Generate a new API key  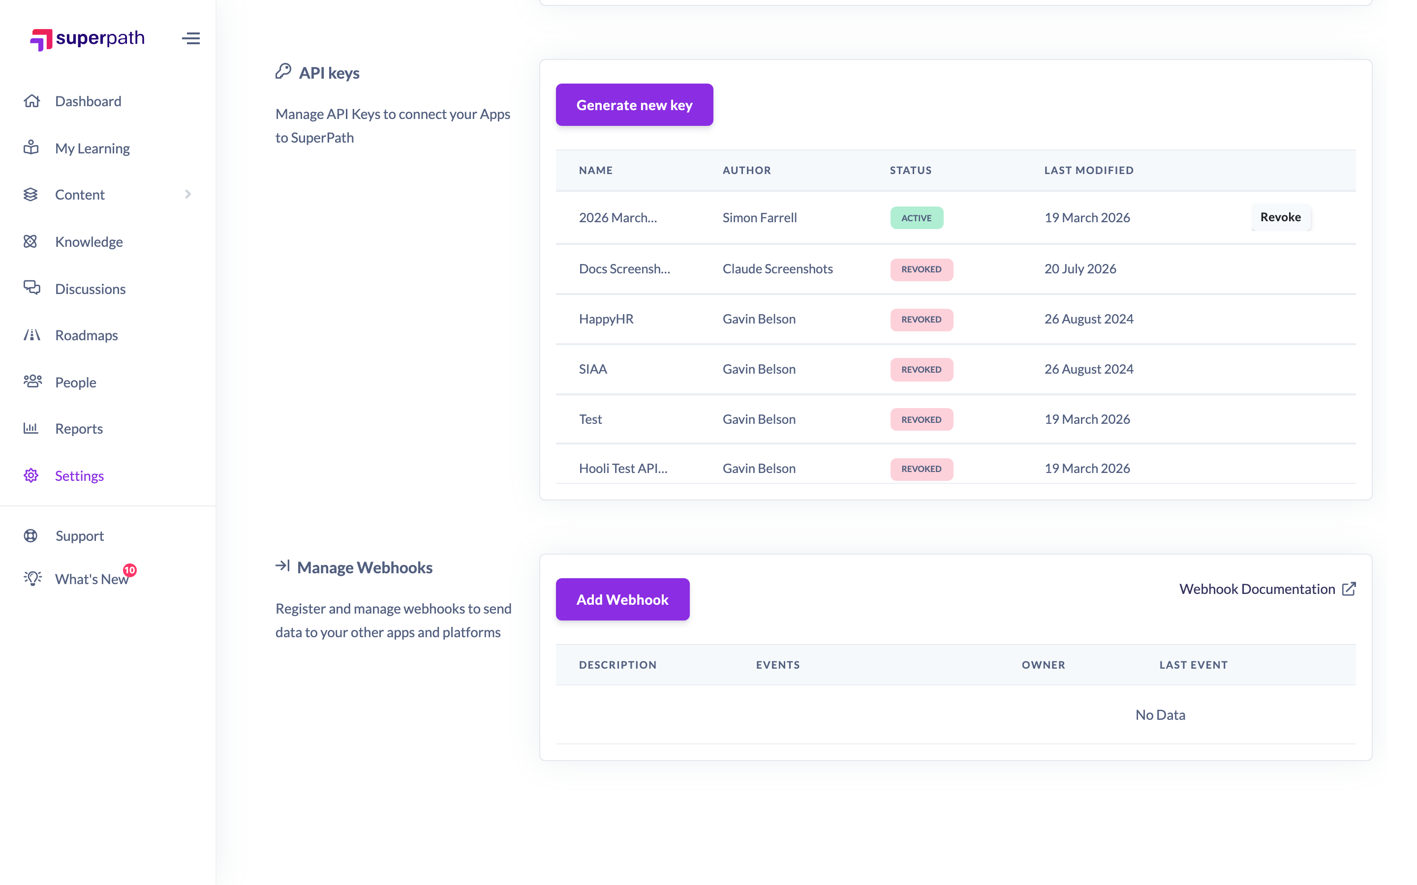pos(634,105)
